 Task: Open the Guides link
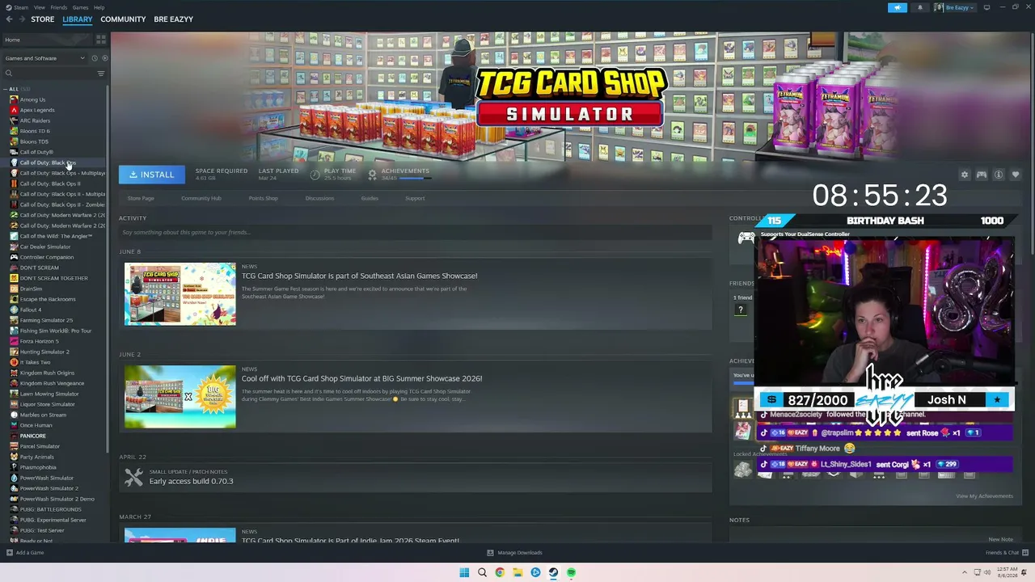[370, 198]
